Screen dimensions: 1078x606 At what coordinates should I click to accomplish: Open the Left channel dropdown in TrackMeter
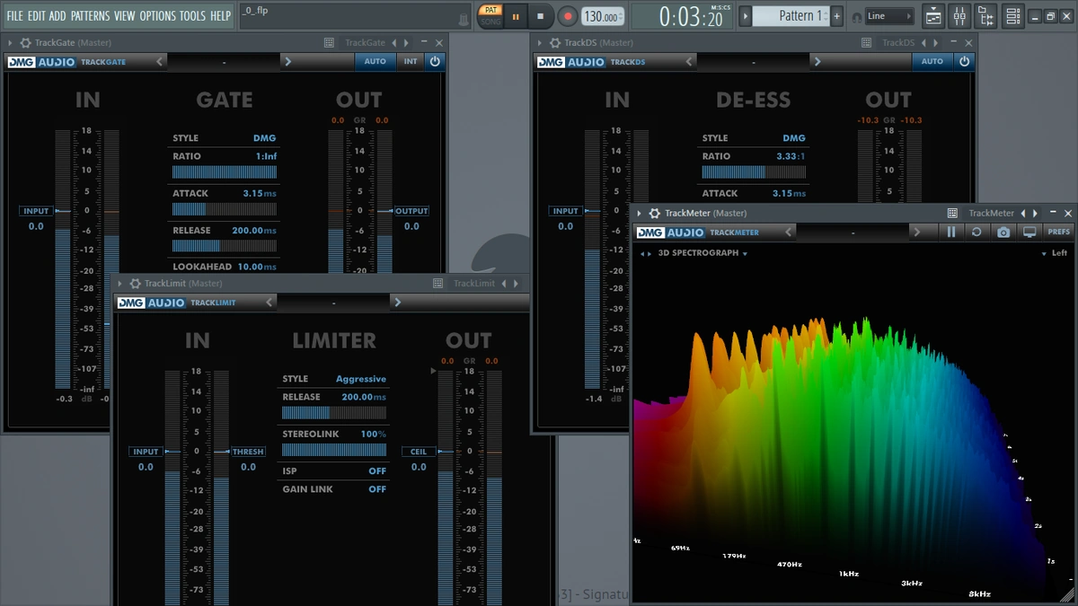click(1055, 253)
